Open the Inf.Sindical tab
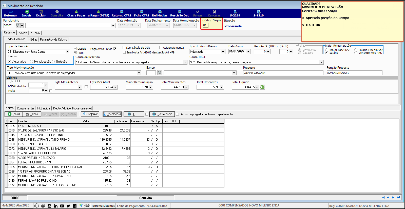The width and height of the screenshot is (405, 209). (44, 108)
